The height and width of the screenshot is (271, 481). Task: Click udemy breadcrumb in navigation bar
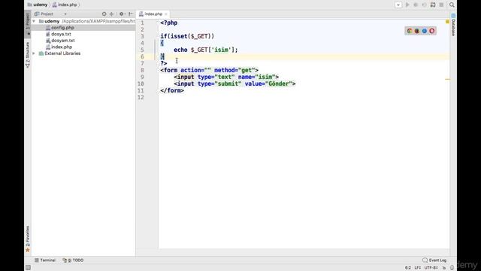tap(38, 5)
